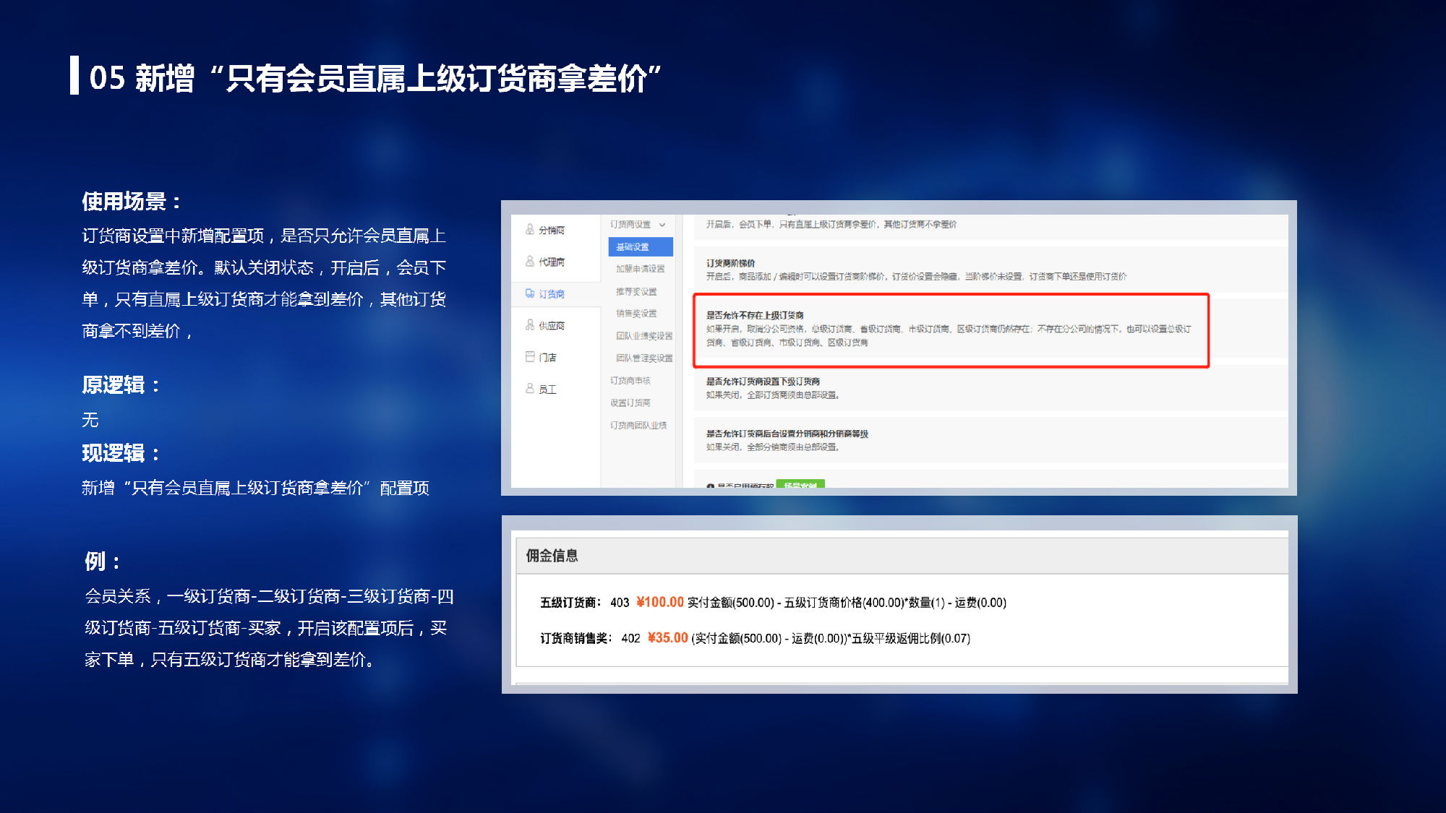The height and width of the screenshot is (813, 1446).
Task: Click the green button at panel bottom
Action: click(x=800, y=484)
